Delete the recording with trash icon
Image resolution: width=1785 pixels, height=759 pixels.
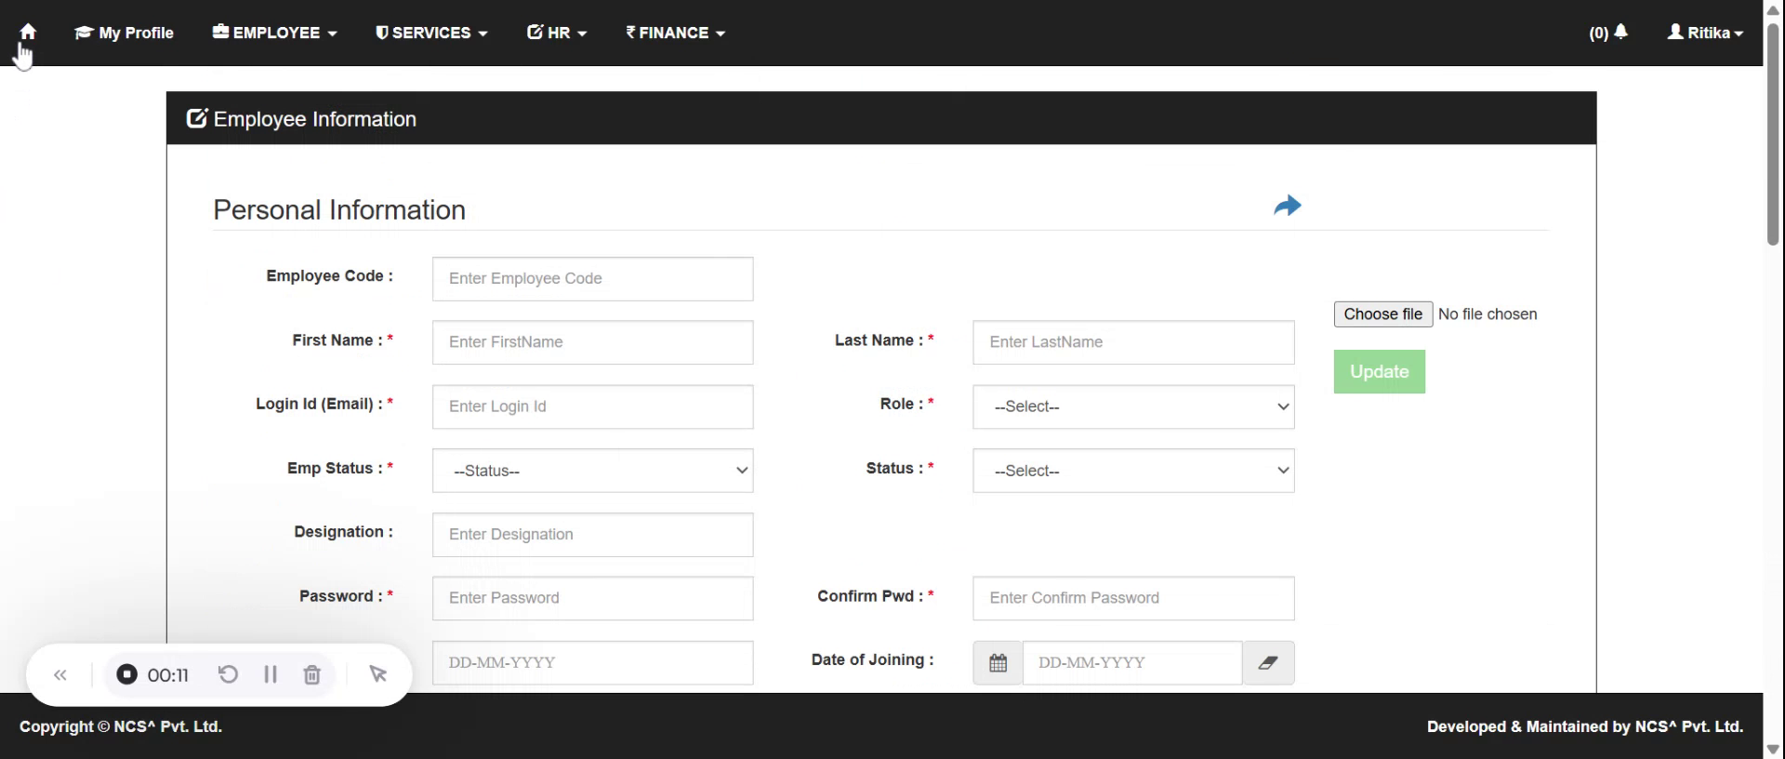tap(312, 674)
